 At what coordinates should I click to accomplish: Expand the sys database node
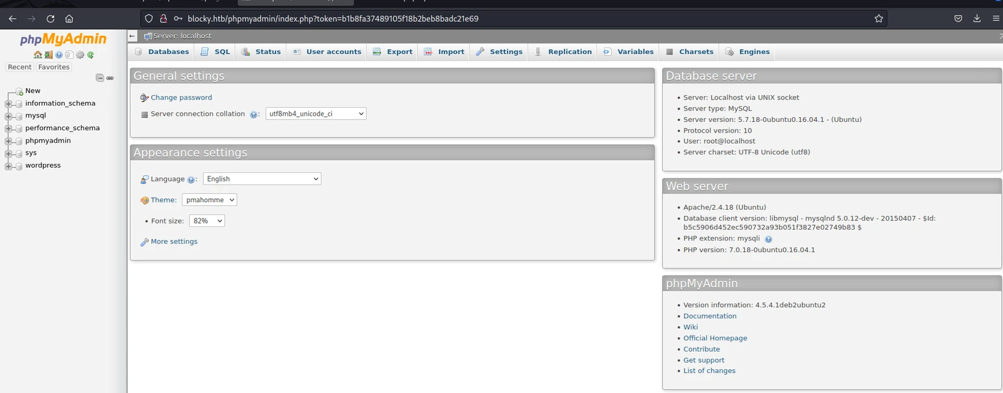[8, 154]
